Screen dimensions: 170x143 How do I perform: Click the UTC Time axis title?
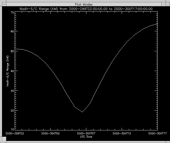tap(86, 137)
